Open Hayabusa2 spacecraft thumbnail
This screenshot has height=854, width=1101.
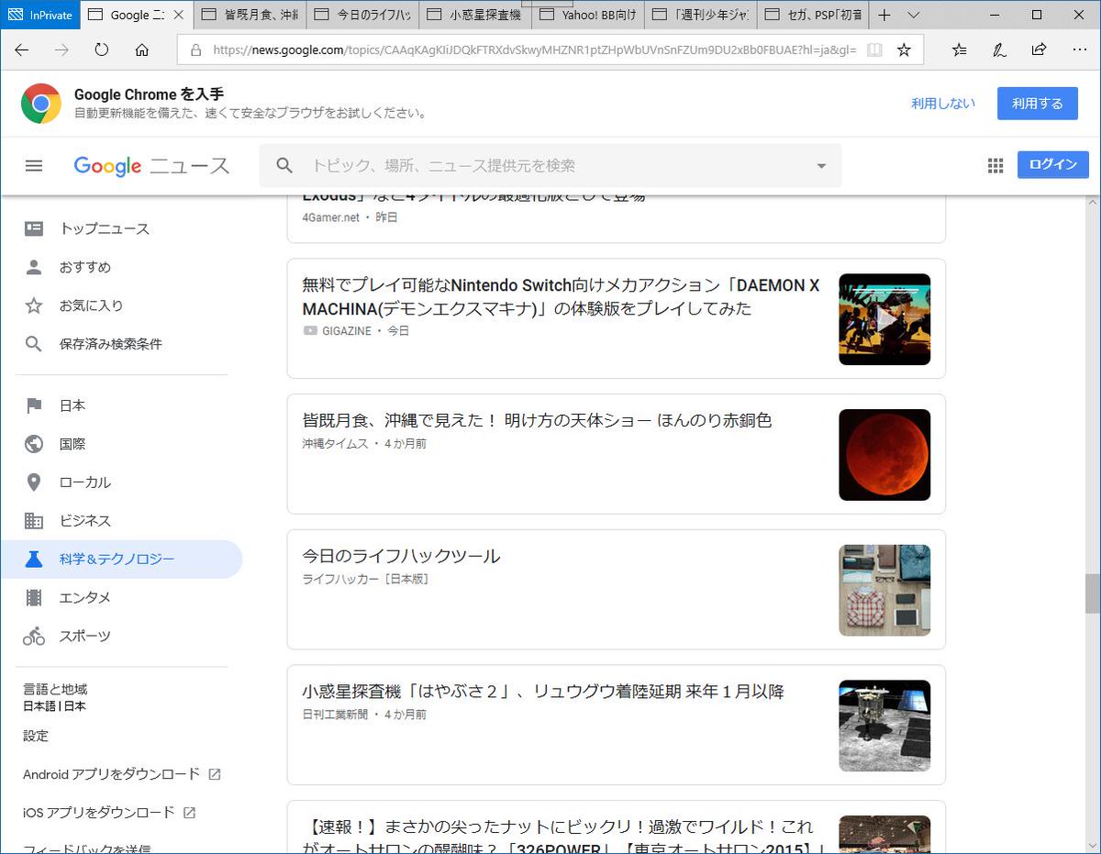[x=884, y=726]
